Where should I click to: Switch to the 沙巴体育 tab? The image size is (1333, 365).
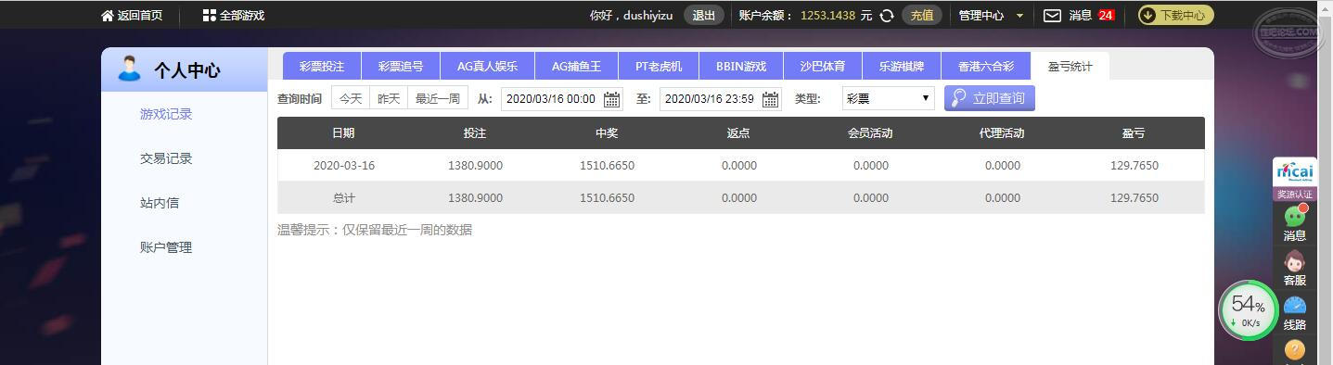pyautogui.click(x=823, y=67)
